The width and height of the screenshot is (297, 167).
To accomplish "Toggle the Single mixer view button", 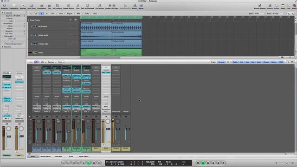I will coord(213,62).
